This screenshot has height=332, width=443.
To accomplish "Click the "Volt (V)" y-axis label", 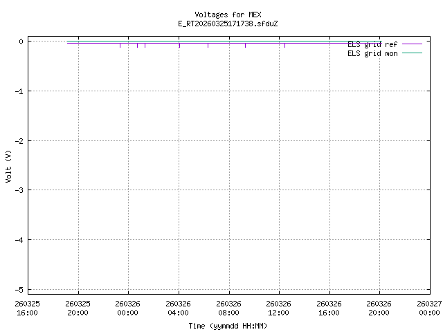I will pyautogui.click(x=8, y=166).
